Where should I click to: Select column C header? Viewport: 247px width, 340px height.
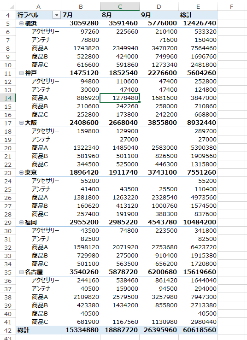(120, 7)
